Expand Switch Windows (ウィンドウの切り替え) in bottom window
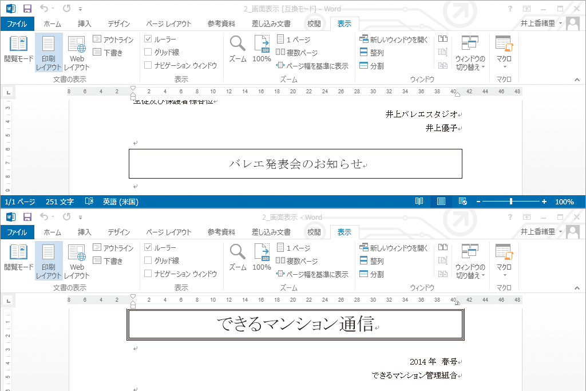The width and height of the screenshot is (586, 391). point(470,261)
